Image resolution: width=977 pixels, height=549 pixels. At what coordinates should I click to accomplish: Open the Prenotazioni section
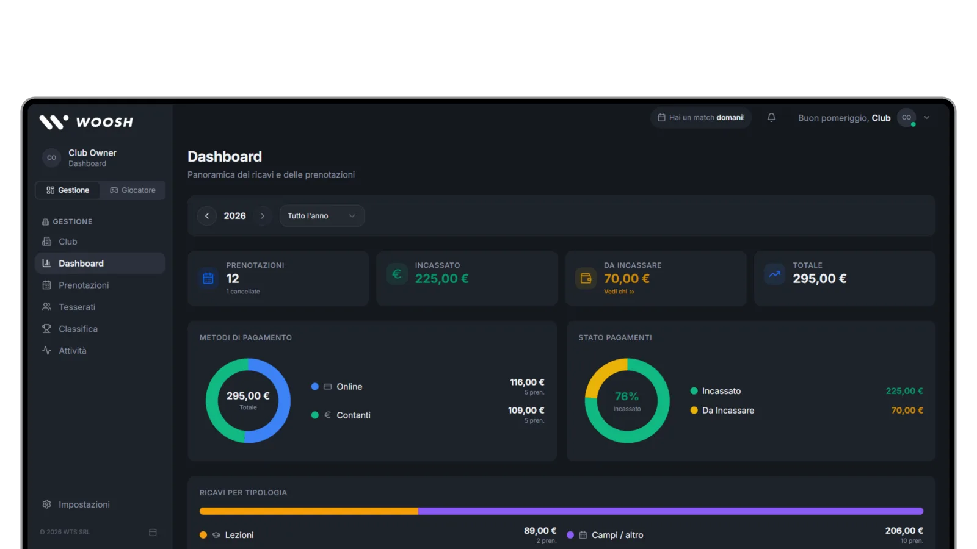click(100, 285)
